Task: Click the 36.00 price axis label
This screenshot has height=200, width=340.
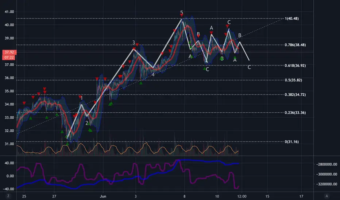Action: click(9, 78)
